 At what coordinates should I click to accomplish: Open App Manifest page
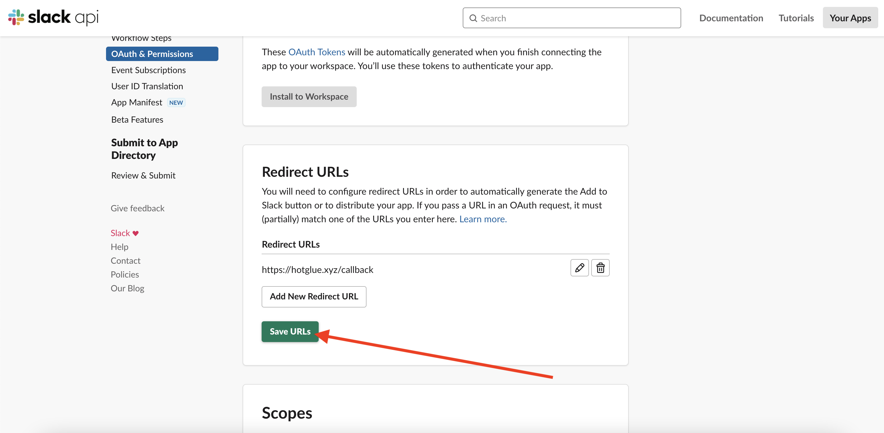pos(137,102)
